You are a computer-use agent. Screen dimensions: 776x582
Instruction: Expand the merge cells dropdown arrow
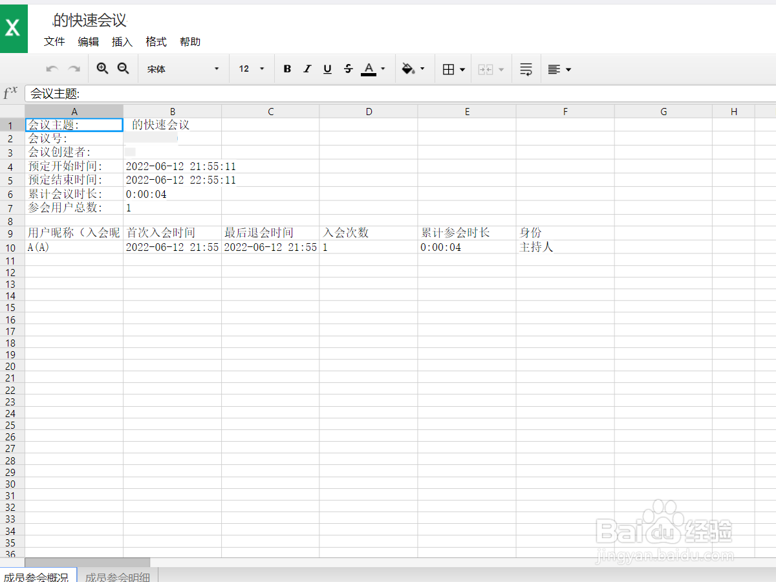pos(500,69)
